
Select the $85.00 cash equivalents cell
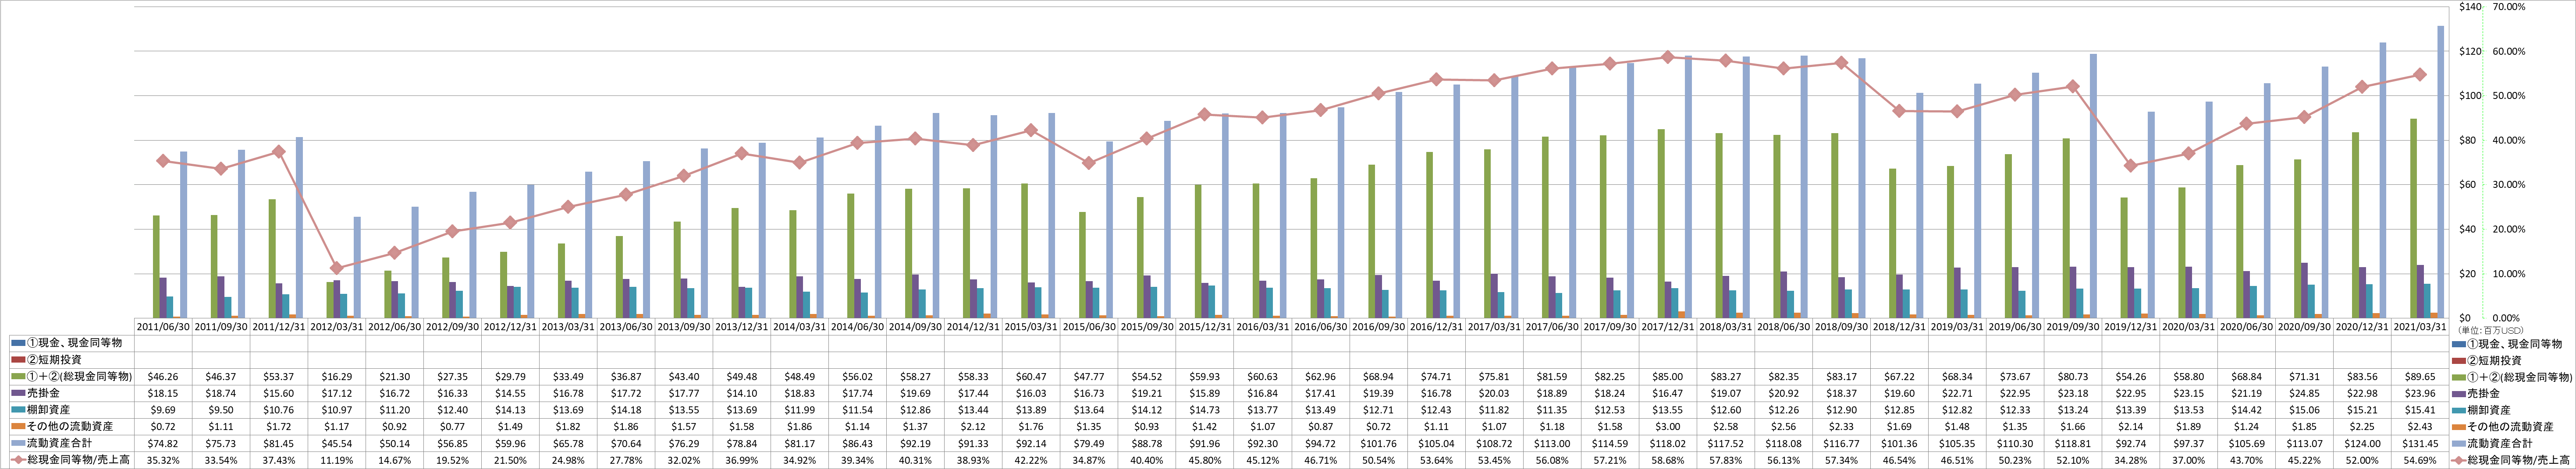[1667, 377]
